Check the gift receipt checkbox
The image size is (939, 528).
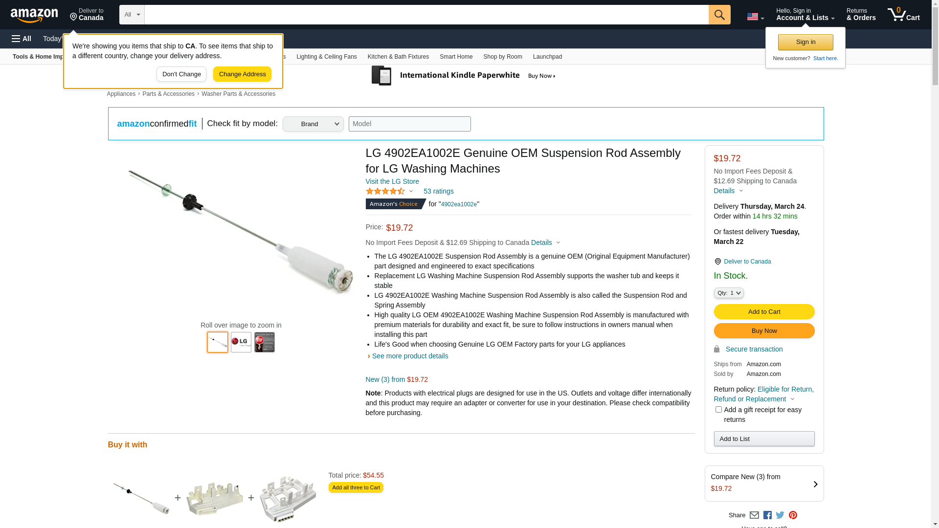[x=718, y=410]
